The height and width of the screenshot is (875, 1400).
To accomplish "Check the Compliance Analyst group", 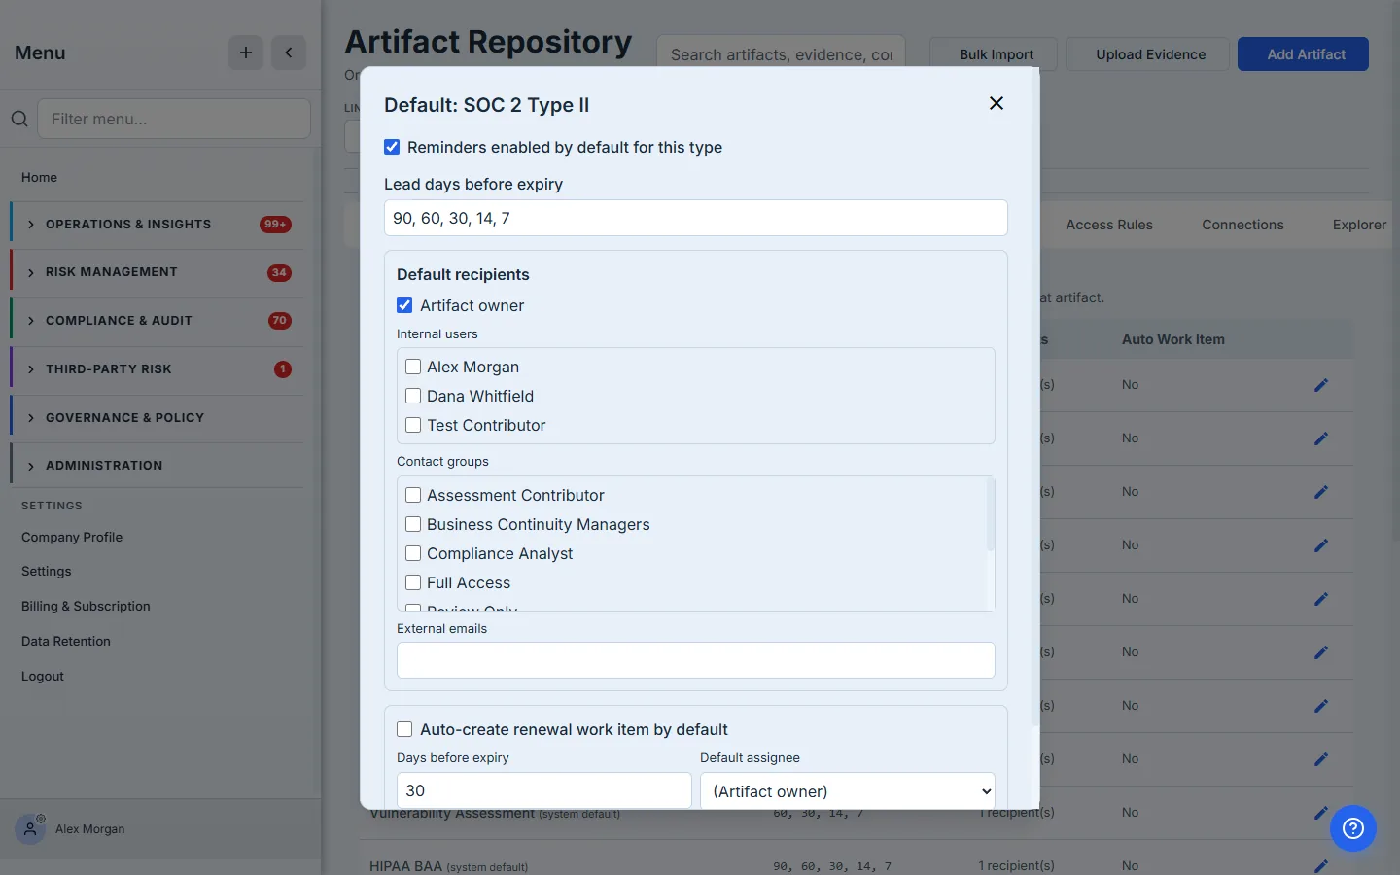I will [413, 553].
